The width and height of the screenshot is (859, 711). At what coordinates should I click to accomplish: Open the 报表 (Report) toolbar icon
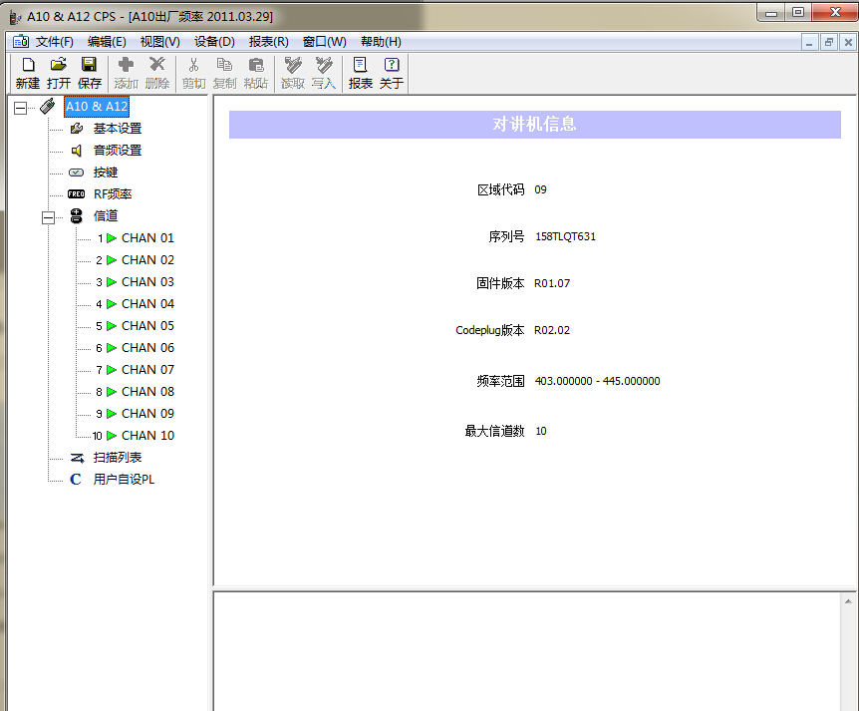[x=360, y=65]
